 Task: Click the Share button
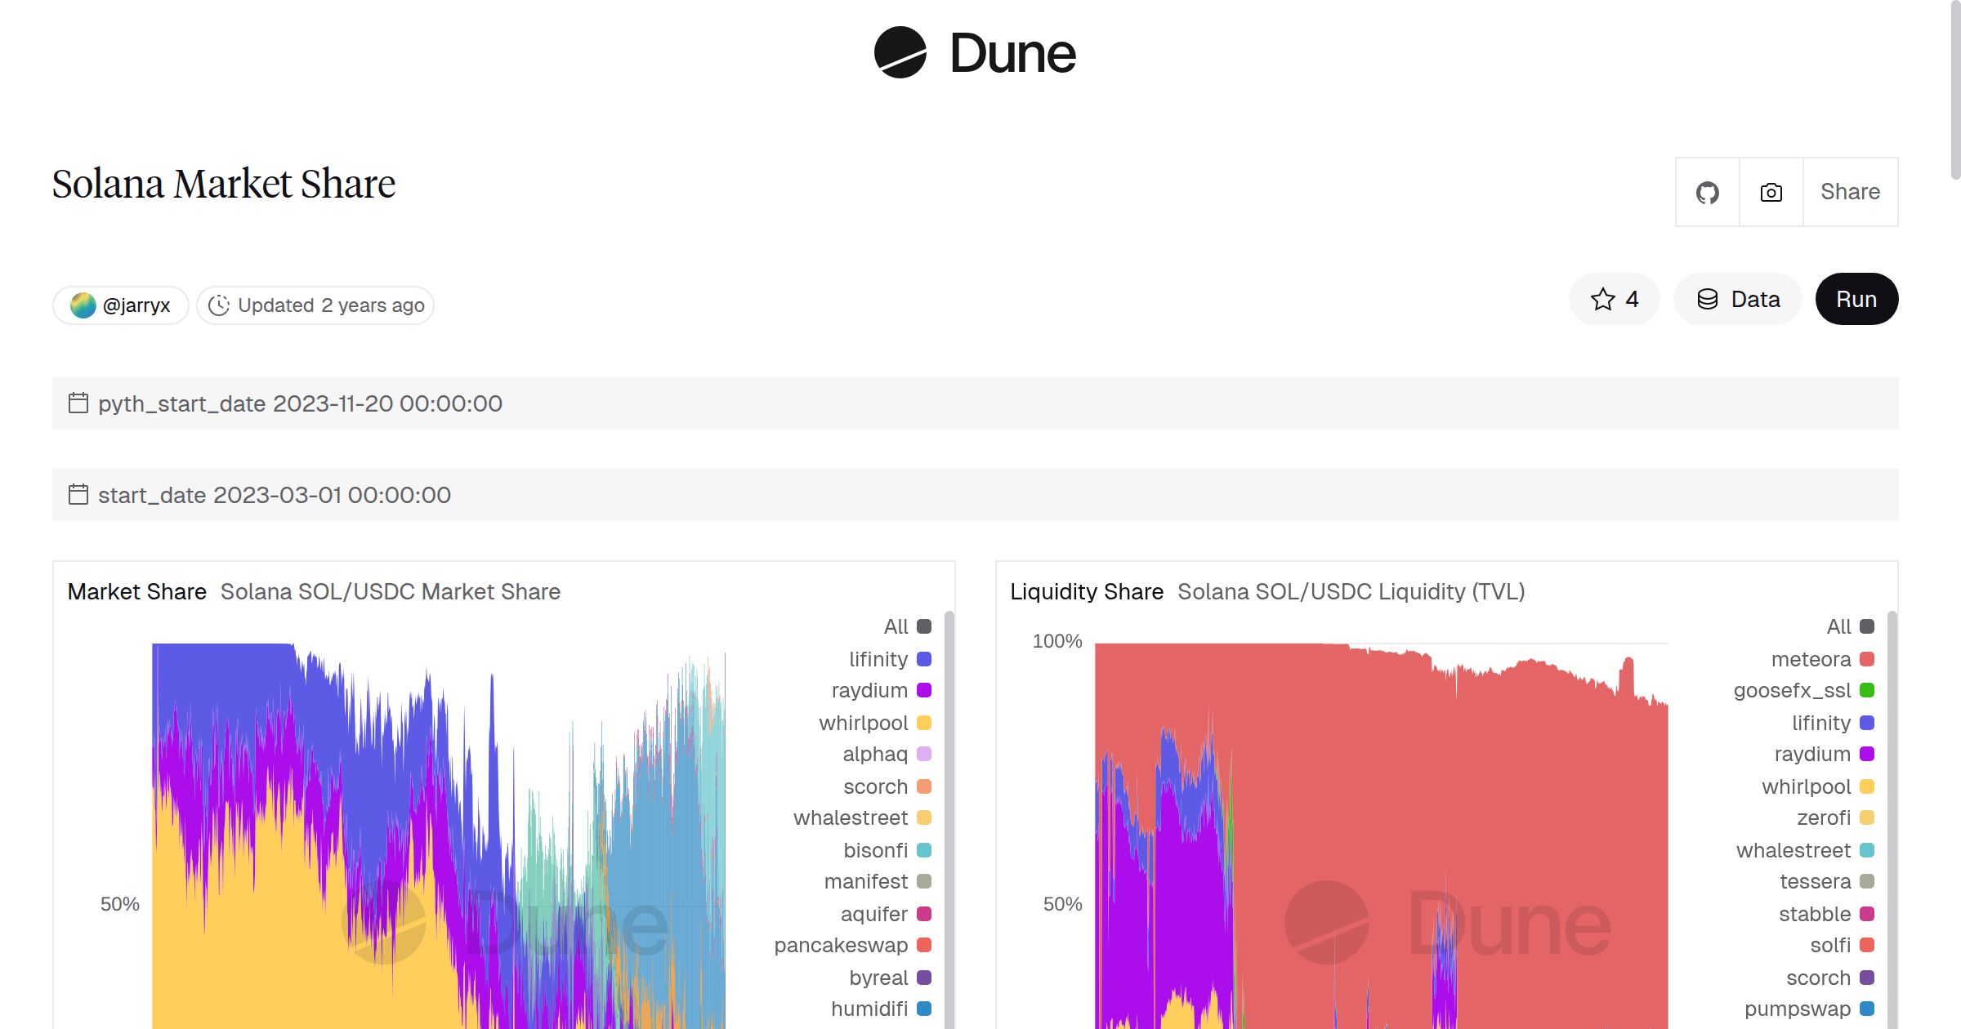click(1849, 192)
